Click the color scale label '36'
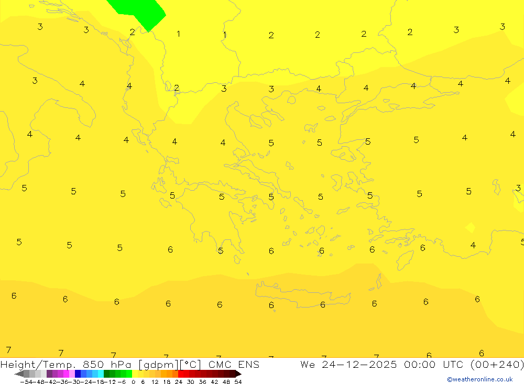Screen dimensions: 524x384 [202, 382]
